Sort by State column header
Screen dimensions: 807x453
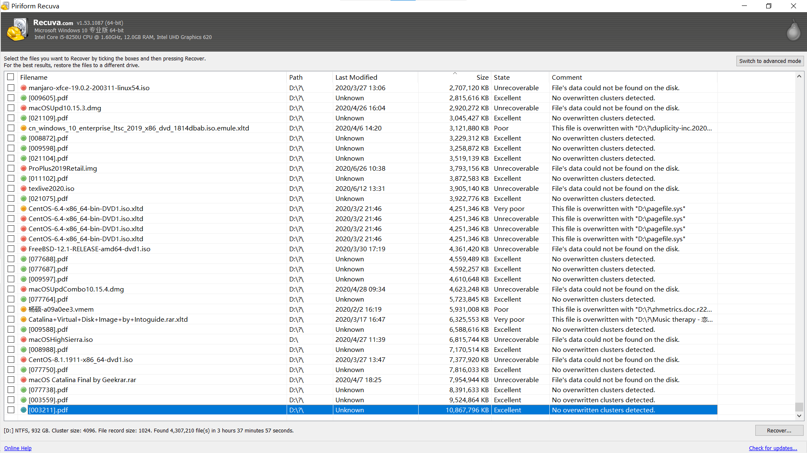(520, 77)
